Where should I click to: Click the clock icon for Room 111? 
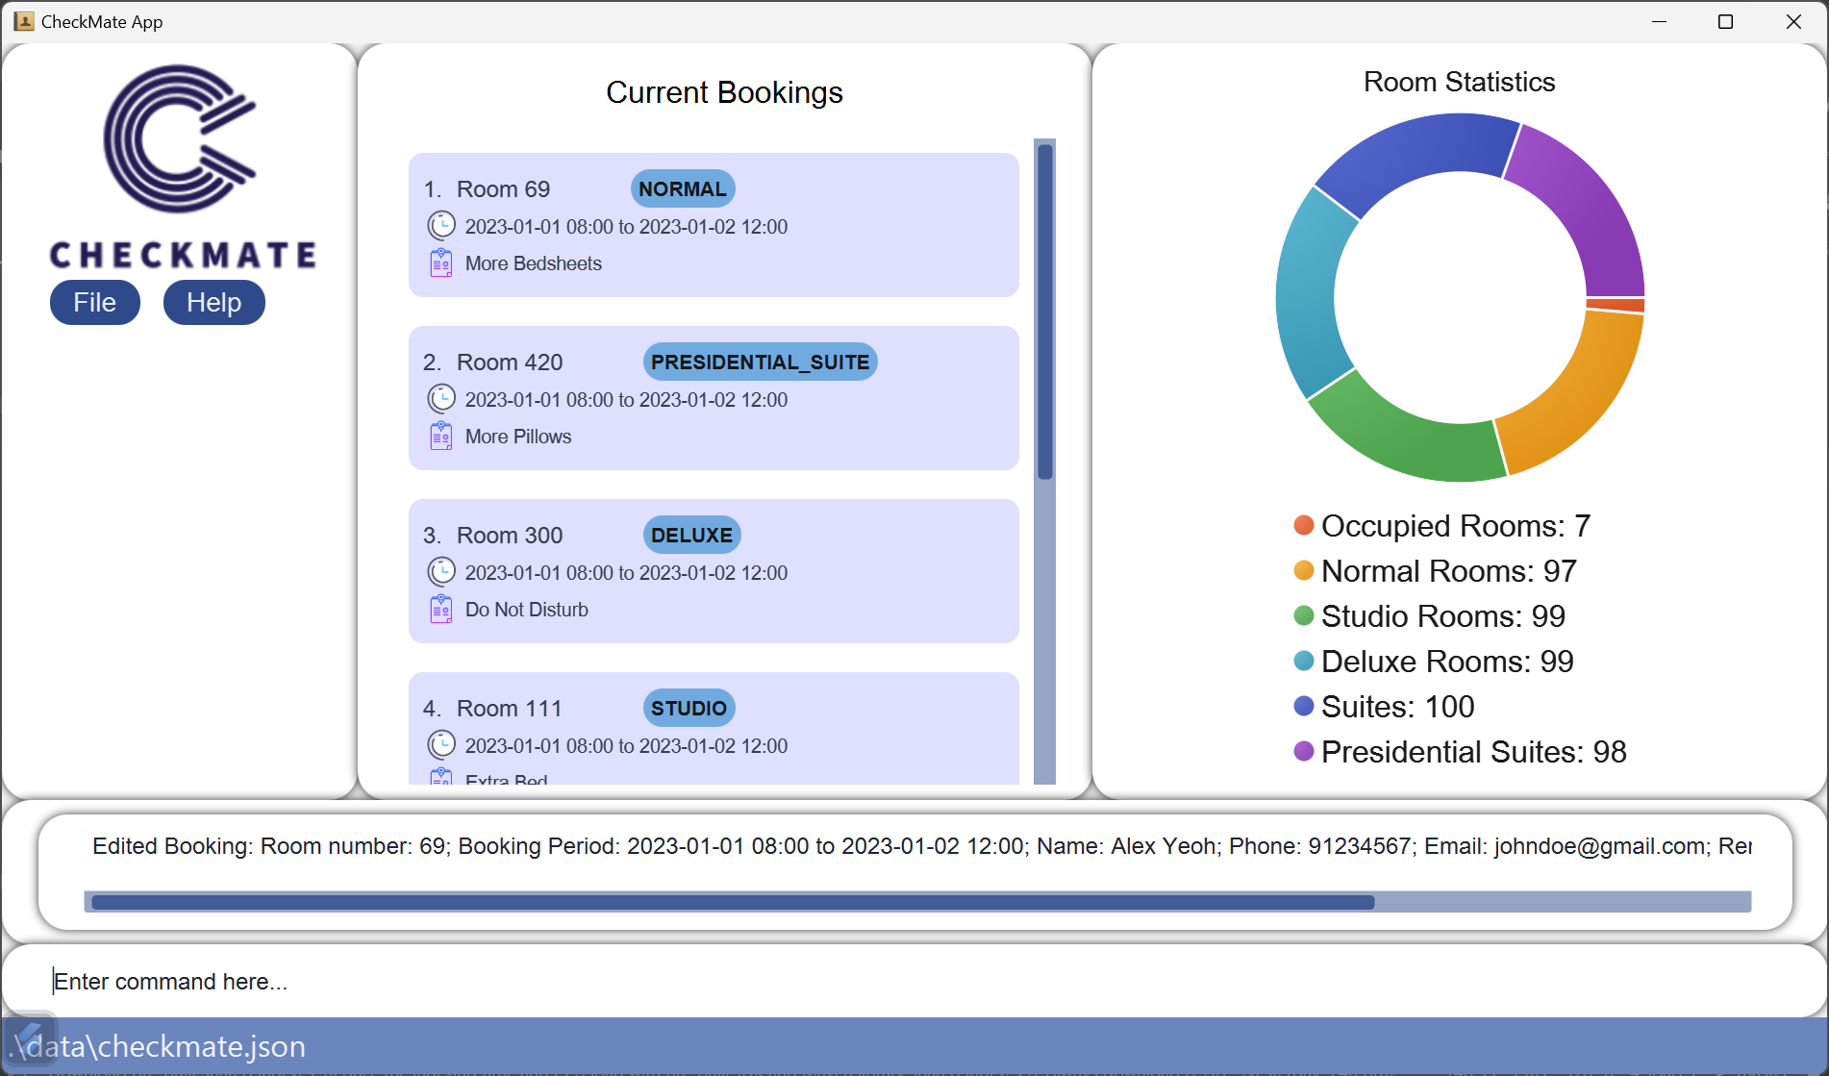441,745
